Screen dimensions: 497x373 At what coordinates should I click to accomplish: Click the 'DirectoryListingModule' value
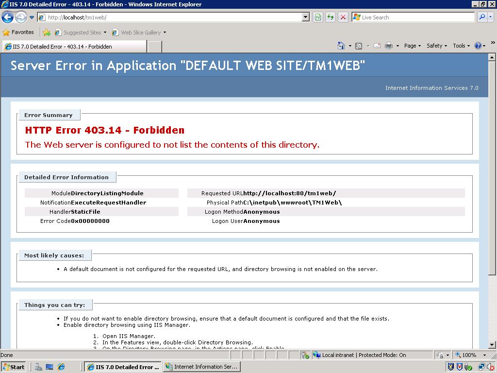coord(107,193)
